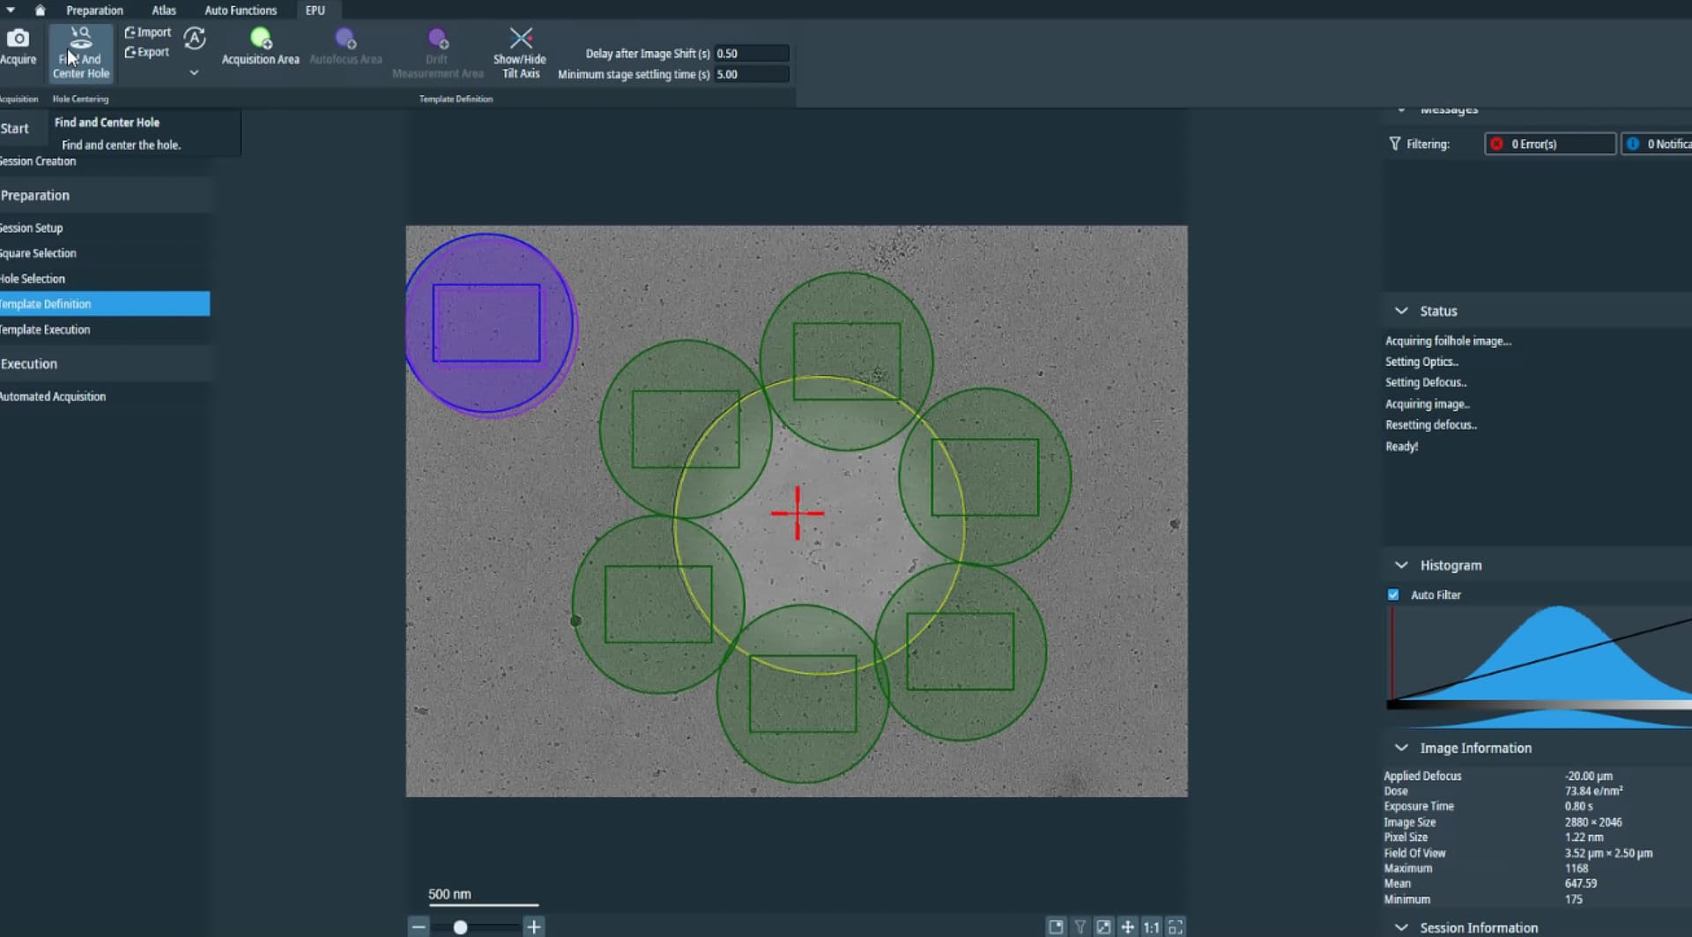The image size is (1692, 937).
Task: Open the Atlas tab
Action: [x=163, y=11]
